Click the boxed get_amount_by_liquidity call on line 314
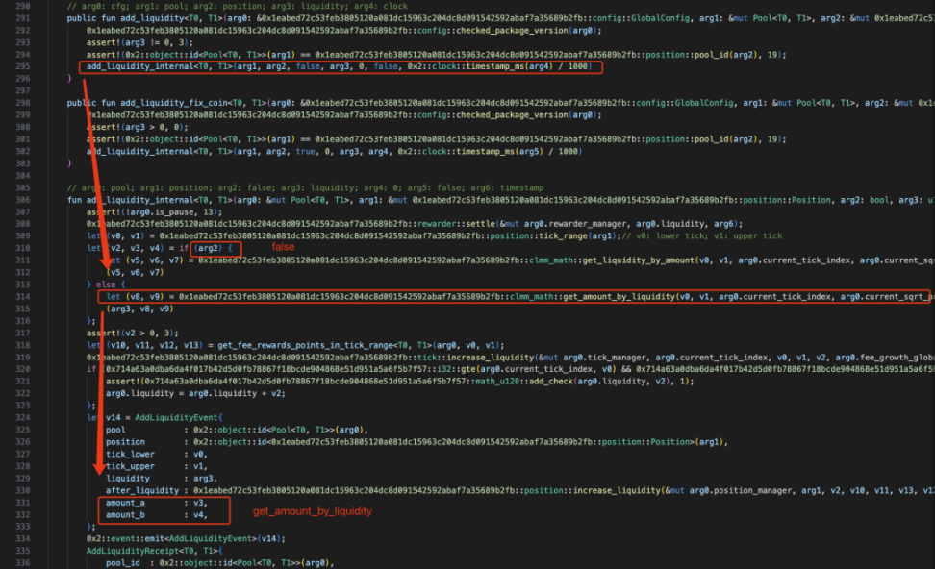This screenshot has height=569, width=935. (x=514, y=297)
